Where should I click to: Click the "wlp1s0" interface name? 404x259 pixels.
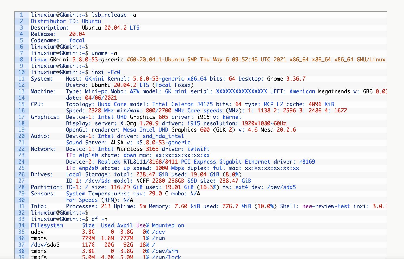pyautogui.click(x=88, y=155)
